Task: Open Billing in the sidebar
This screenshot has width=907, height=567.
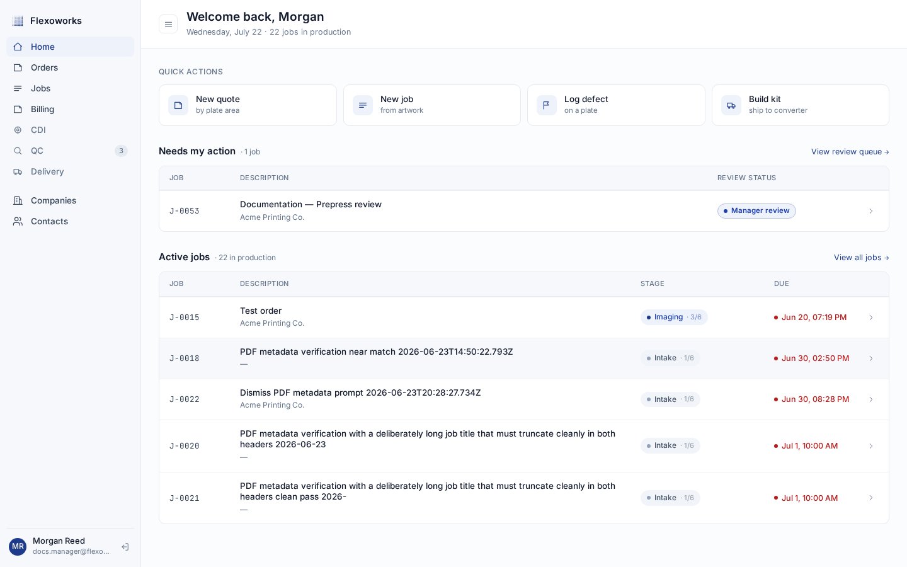Action: [70, 109]
